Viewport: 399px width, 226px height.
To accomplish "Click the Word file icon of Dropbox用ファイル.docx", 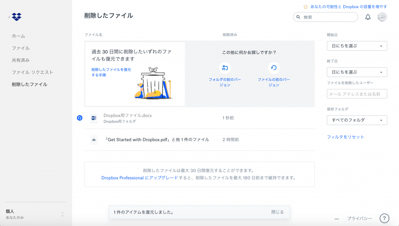I will (x=94, y=118).
